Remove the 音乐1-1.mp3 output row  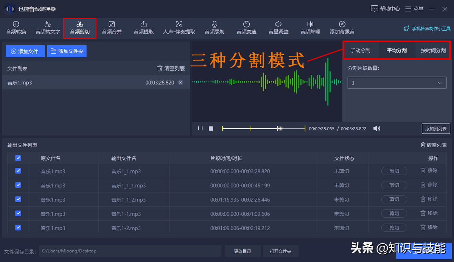pos(429,213)
